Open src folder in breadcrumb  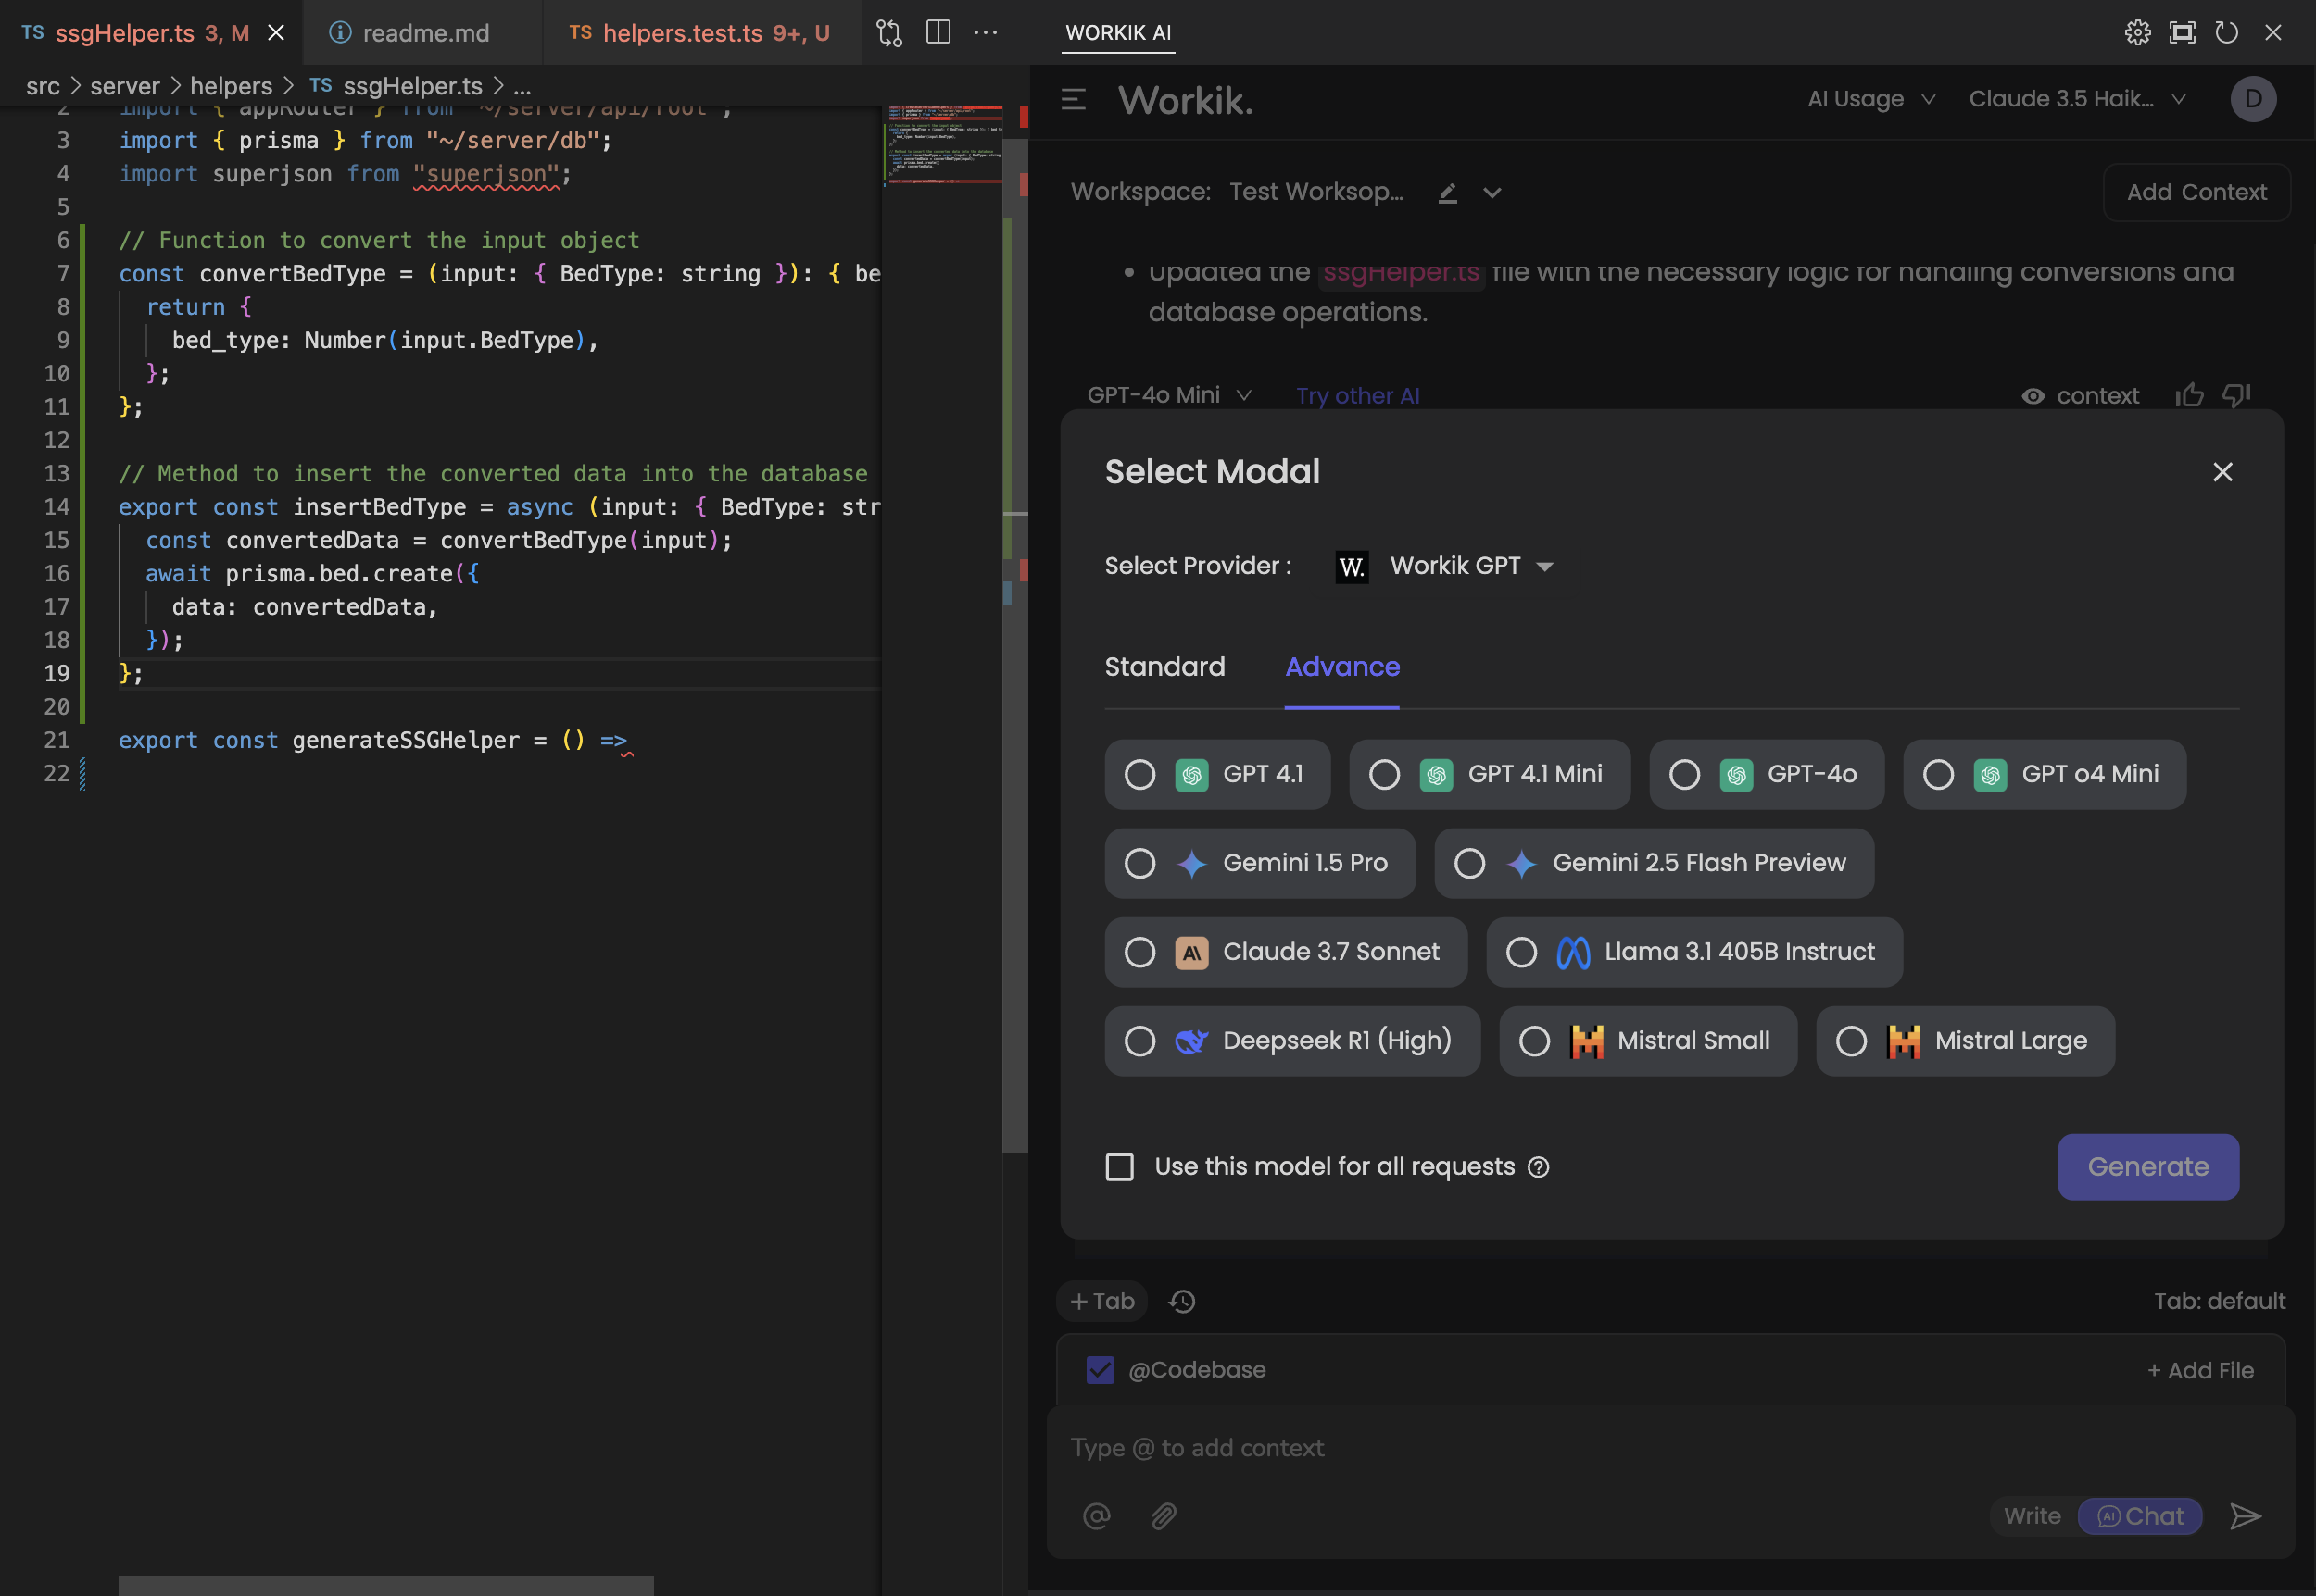43,87
